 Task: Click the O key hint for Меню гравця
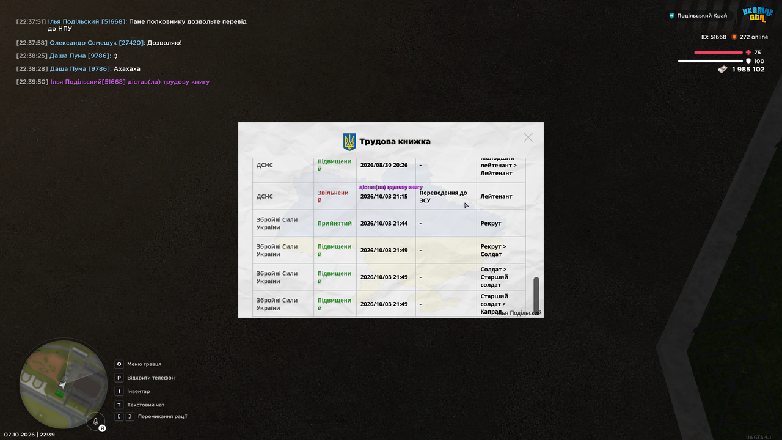(119, 364)
